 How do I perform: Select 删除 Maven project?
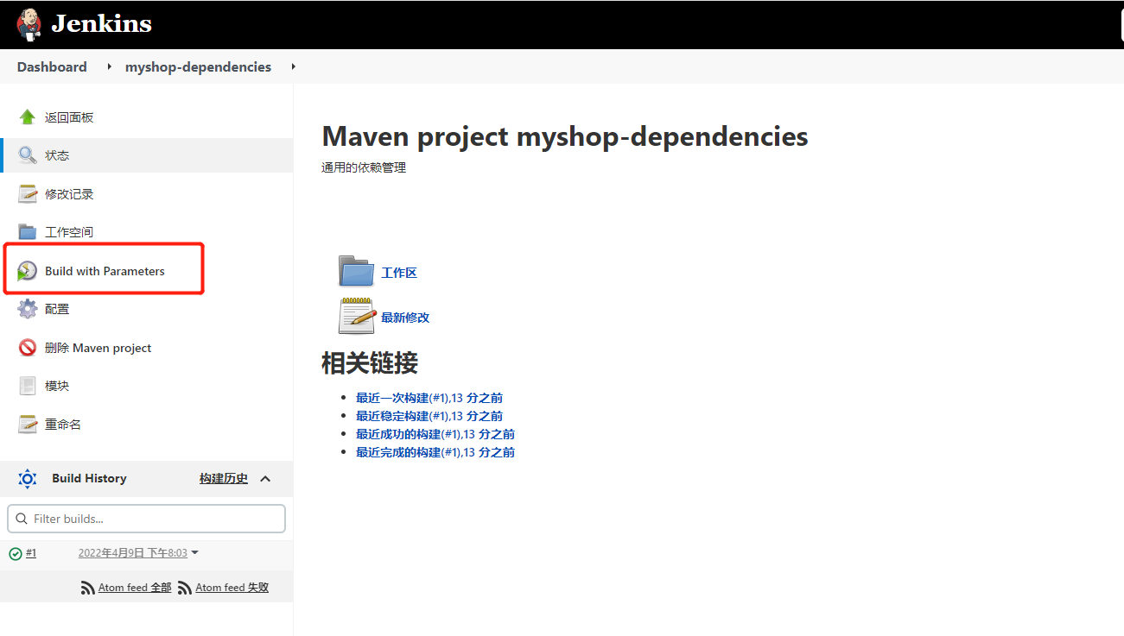[x=98, y=348]
